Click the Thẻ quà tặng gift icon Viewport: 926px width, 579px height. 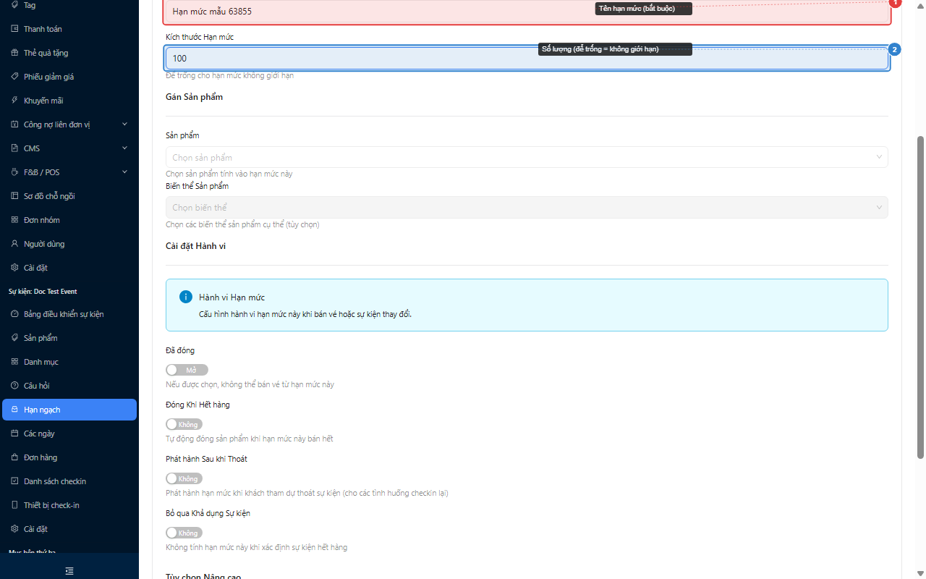14,53
